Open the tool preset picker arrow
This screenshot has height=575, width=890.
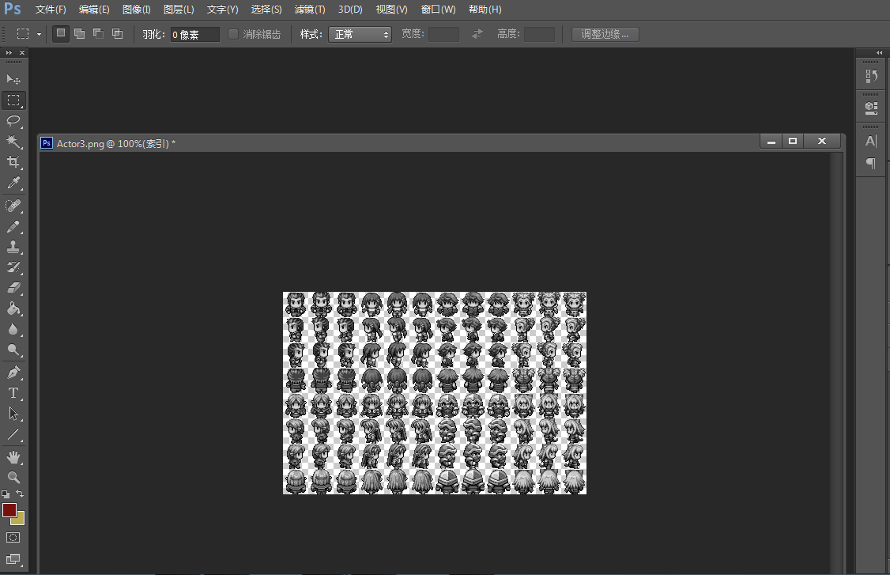point(39,34)
